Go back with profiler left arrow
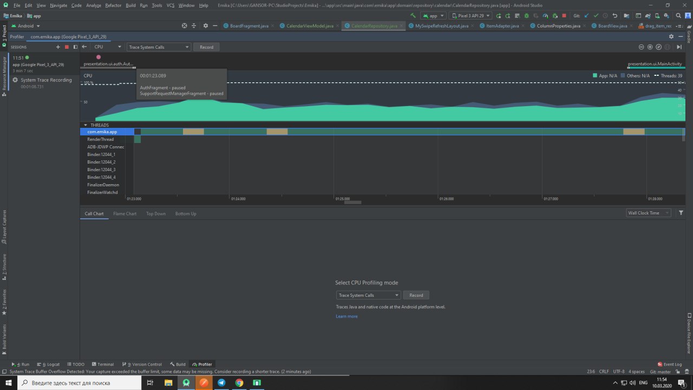The image size is (693, 390). coord(84,47)
